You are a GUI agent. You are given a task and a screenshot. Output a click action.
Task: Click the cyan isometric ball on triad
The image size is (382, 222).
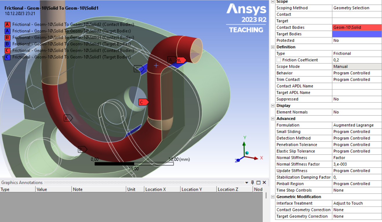247,153
